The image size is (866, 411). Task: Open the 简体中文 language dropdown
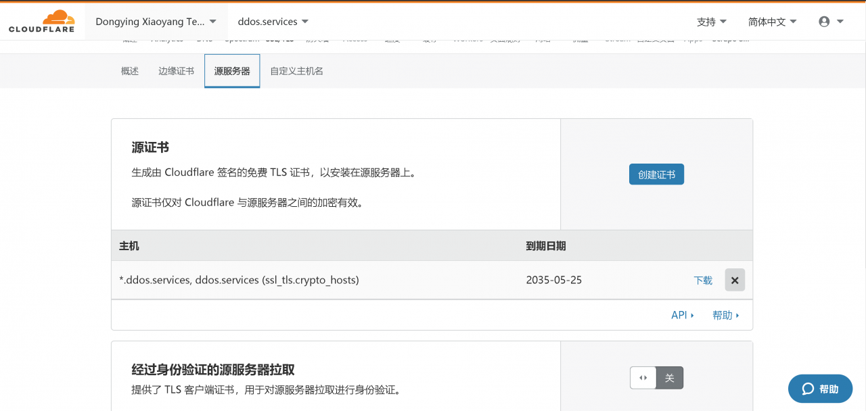pyautogui.click(x=773, y=22)
